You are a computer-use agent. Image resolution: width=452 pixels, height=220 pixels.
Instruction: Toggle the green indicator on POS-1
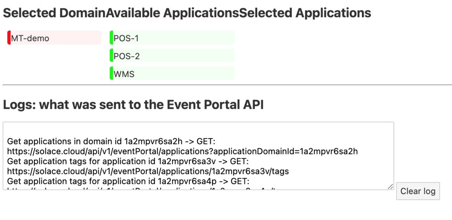point(111,38)
